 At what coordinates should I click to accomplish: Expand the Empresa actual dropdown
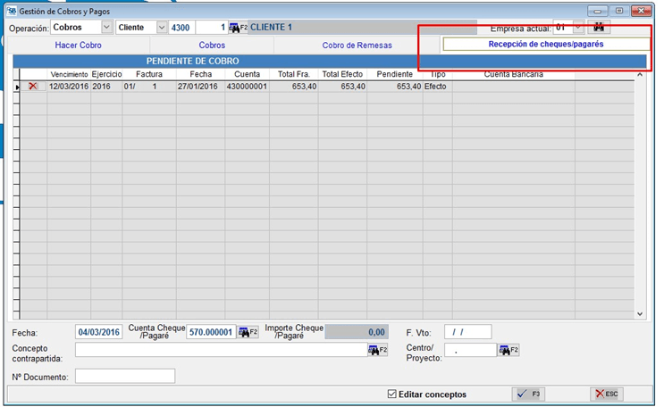pyautogui.click(x=578, y=28)
